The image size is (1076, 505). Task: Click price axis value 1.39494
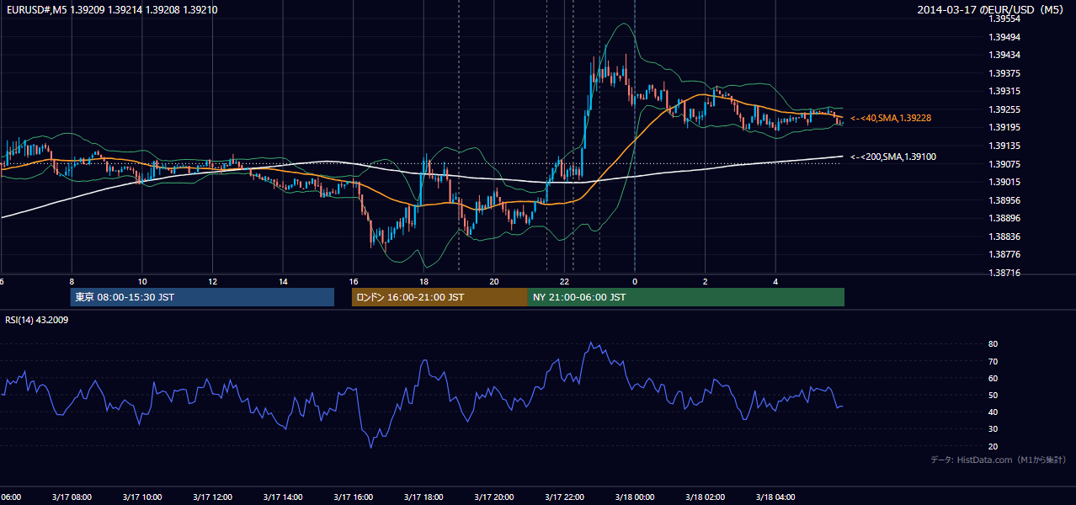[1004, 37]
